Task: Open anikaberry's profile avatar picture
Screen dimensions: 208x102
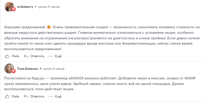Action: pyautogui.click(x=9, y=7)
